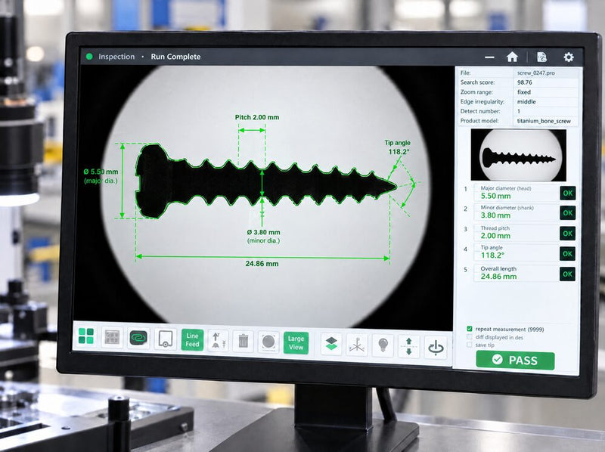Select Zoom range value fixed
Viewport: 605px width, 452px height.
point(524,91)
